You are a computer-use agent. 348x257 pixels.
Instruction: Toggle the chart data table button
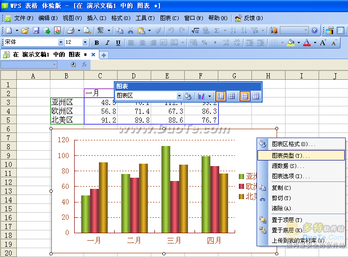coord(232,96)
